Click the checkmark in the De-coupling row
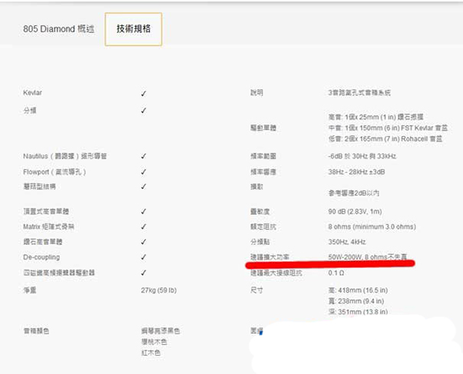Image resolution: width=463 pixels, height=374 pixels. coord(144,257)
